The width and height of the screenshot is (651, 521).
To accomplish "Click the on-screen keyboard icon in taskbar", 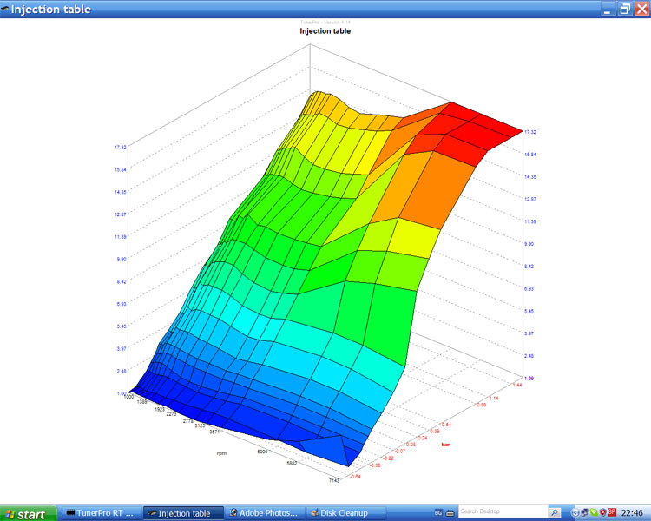I will pos(450,513).
